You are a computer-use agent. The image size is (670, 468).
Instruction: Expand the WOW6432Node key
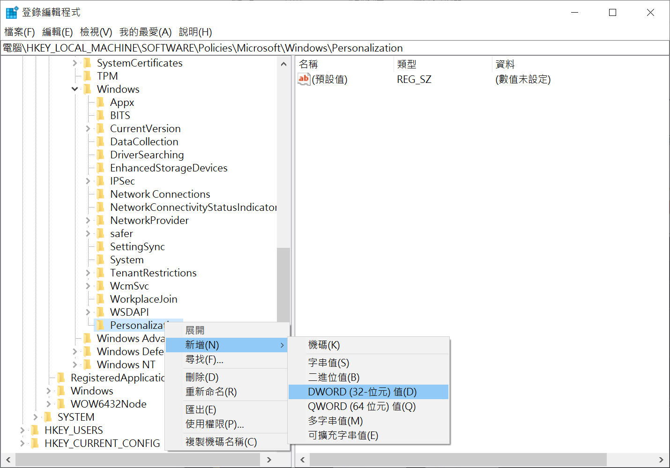pyautogui.click(x=49, y=404)
